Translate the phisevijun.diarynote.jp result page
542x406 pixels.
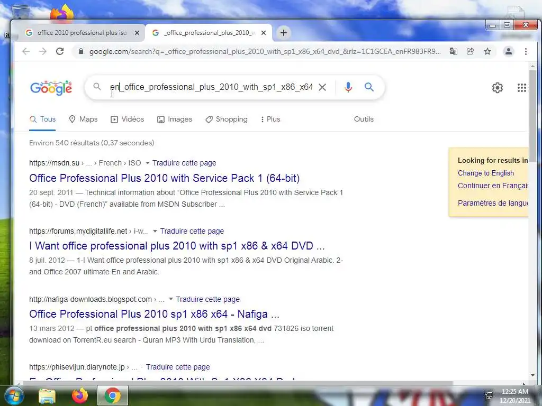[178, 367]
